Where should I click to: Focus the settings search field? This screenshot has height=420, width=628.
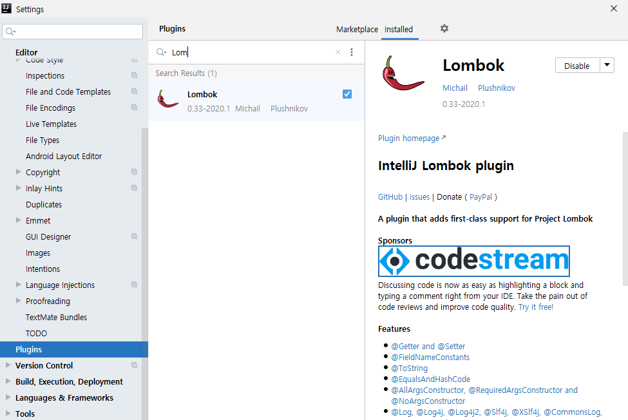click(73, 31)
